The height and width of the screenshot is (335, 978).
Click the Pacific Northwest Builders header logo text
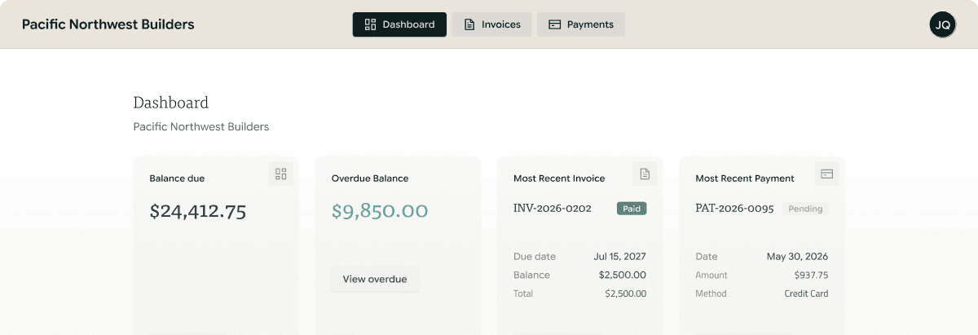(x=108, y=24)
